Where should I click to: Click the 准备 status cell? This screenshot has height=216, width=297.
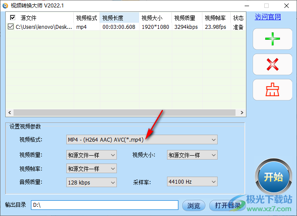point(238,27)
